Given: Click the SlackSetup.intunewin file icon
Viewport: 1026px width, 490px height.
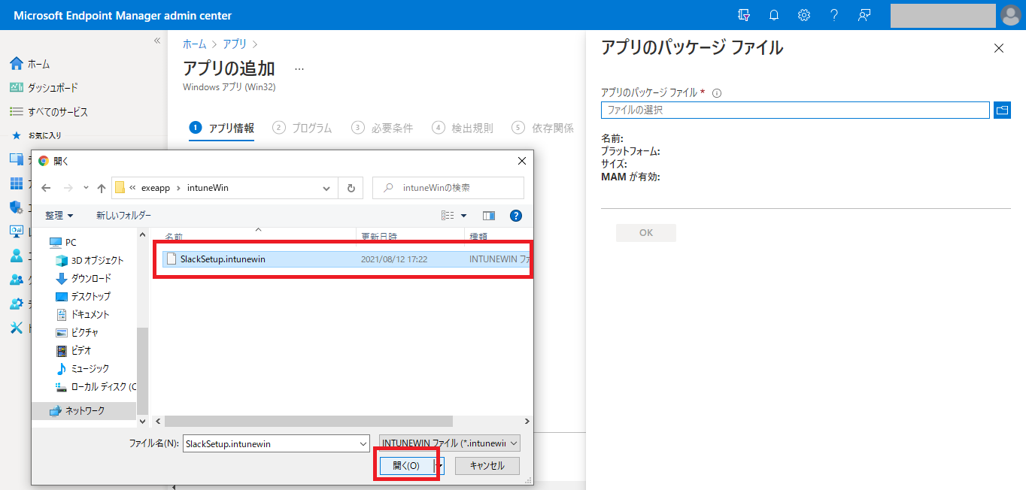Looking at the screenshot, I should (x=172, y=259).
